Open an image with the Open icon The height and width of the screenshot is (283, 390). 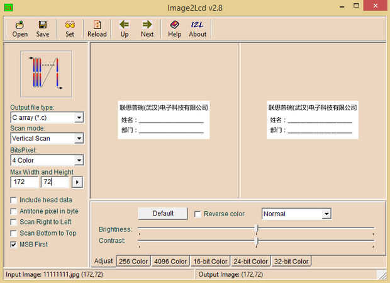click(20, 29)
